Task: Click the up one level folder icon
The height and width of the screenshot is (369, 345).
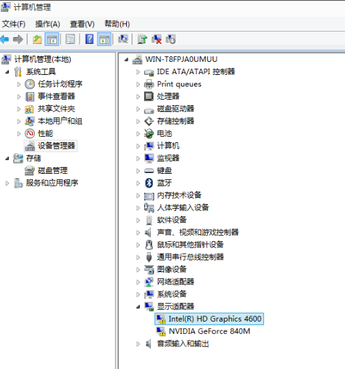Action: coord(37,39)
